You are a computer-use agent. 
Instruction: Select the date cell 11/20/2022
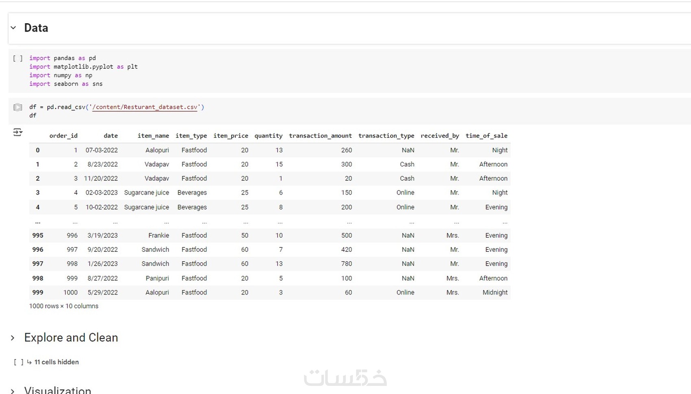tap(101, 178)
